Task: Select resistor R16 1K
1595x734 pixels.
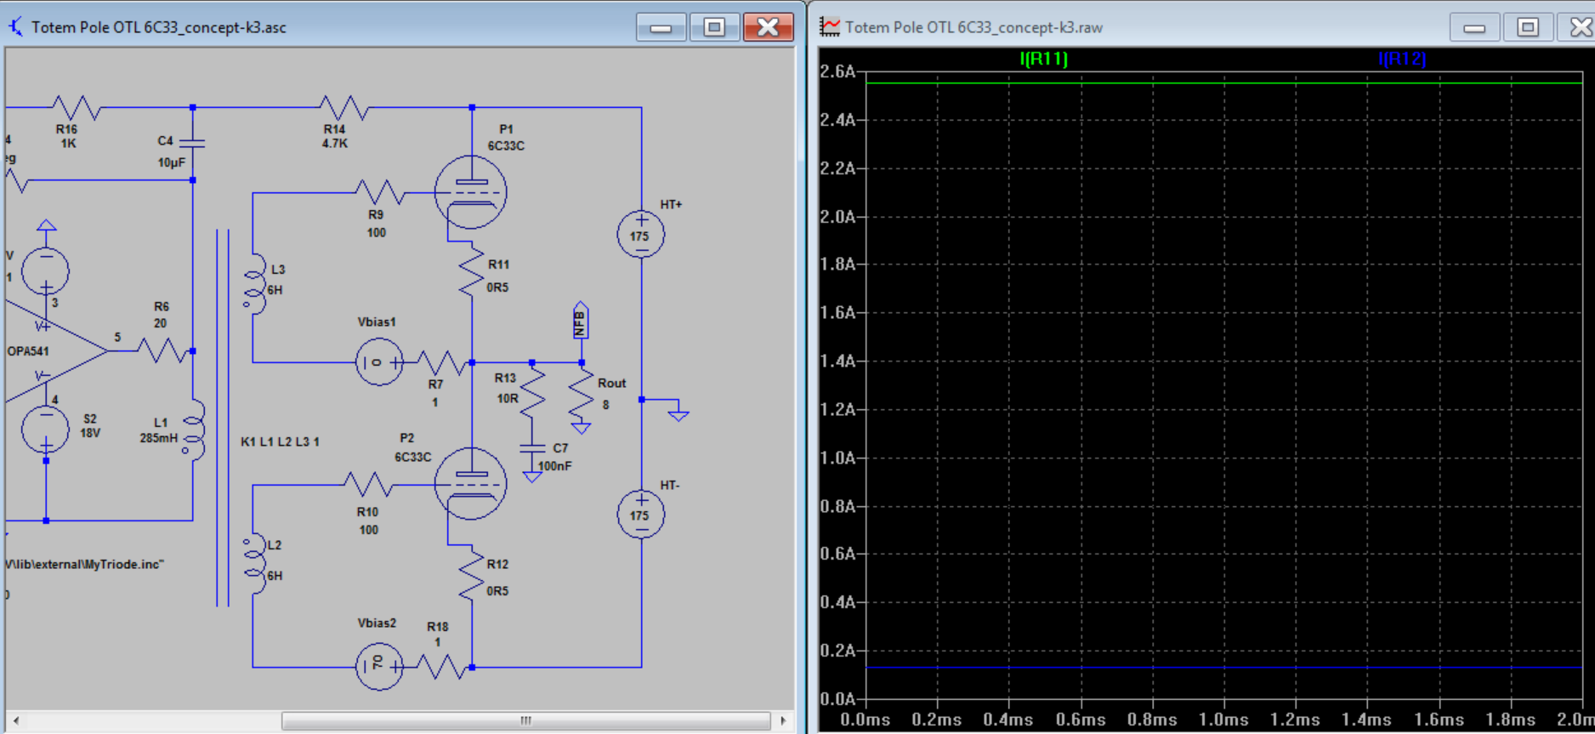Action: (x=77, y=108)
